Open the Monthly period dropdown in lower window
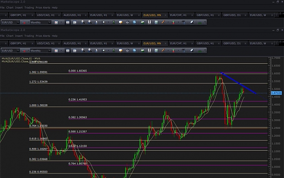Screen dimensions: 284x178 click(x=50, y=51)
